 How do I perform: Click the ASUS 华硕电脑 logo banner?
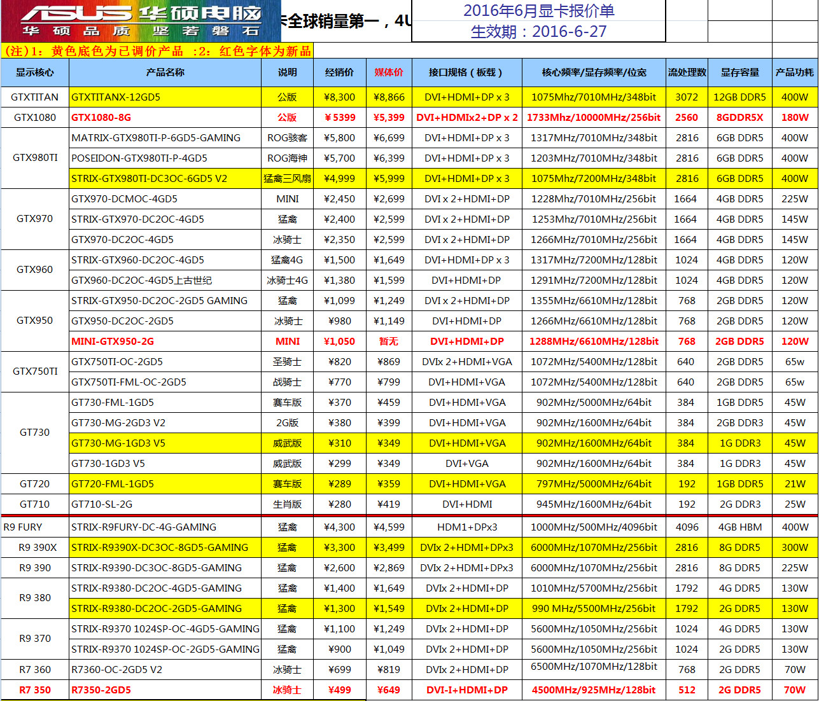click(x=141, y=21)
